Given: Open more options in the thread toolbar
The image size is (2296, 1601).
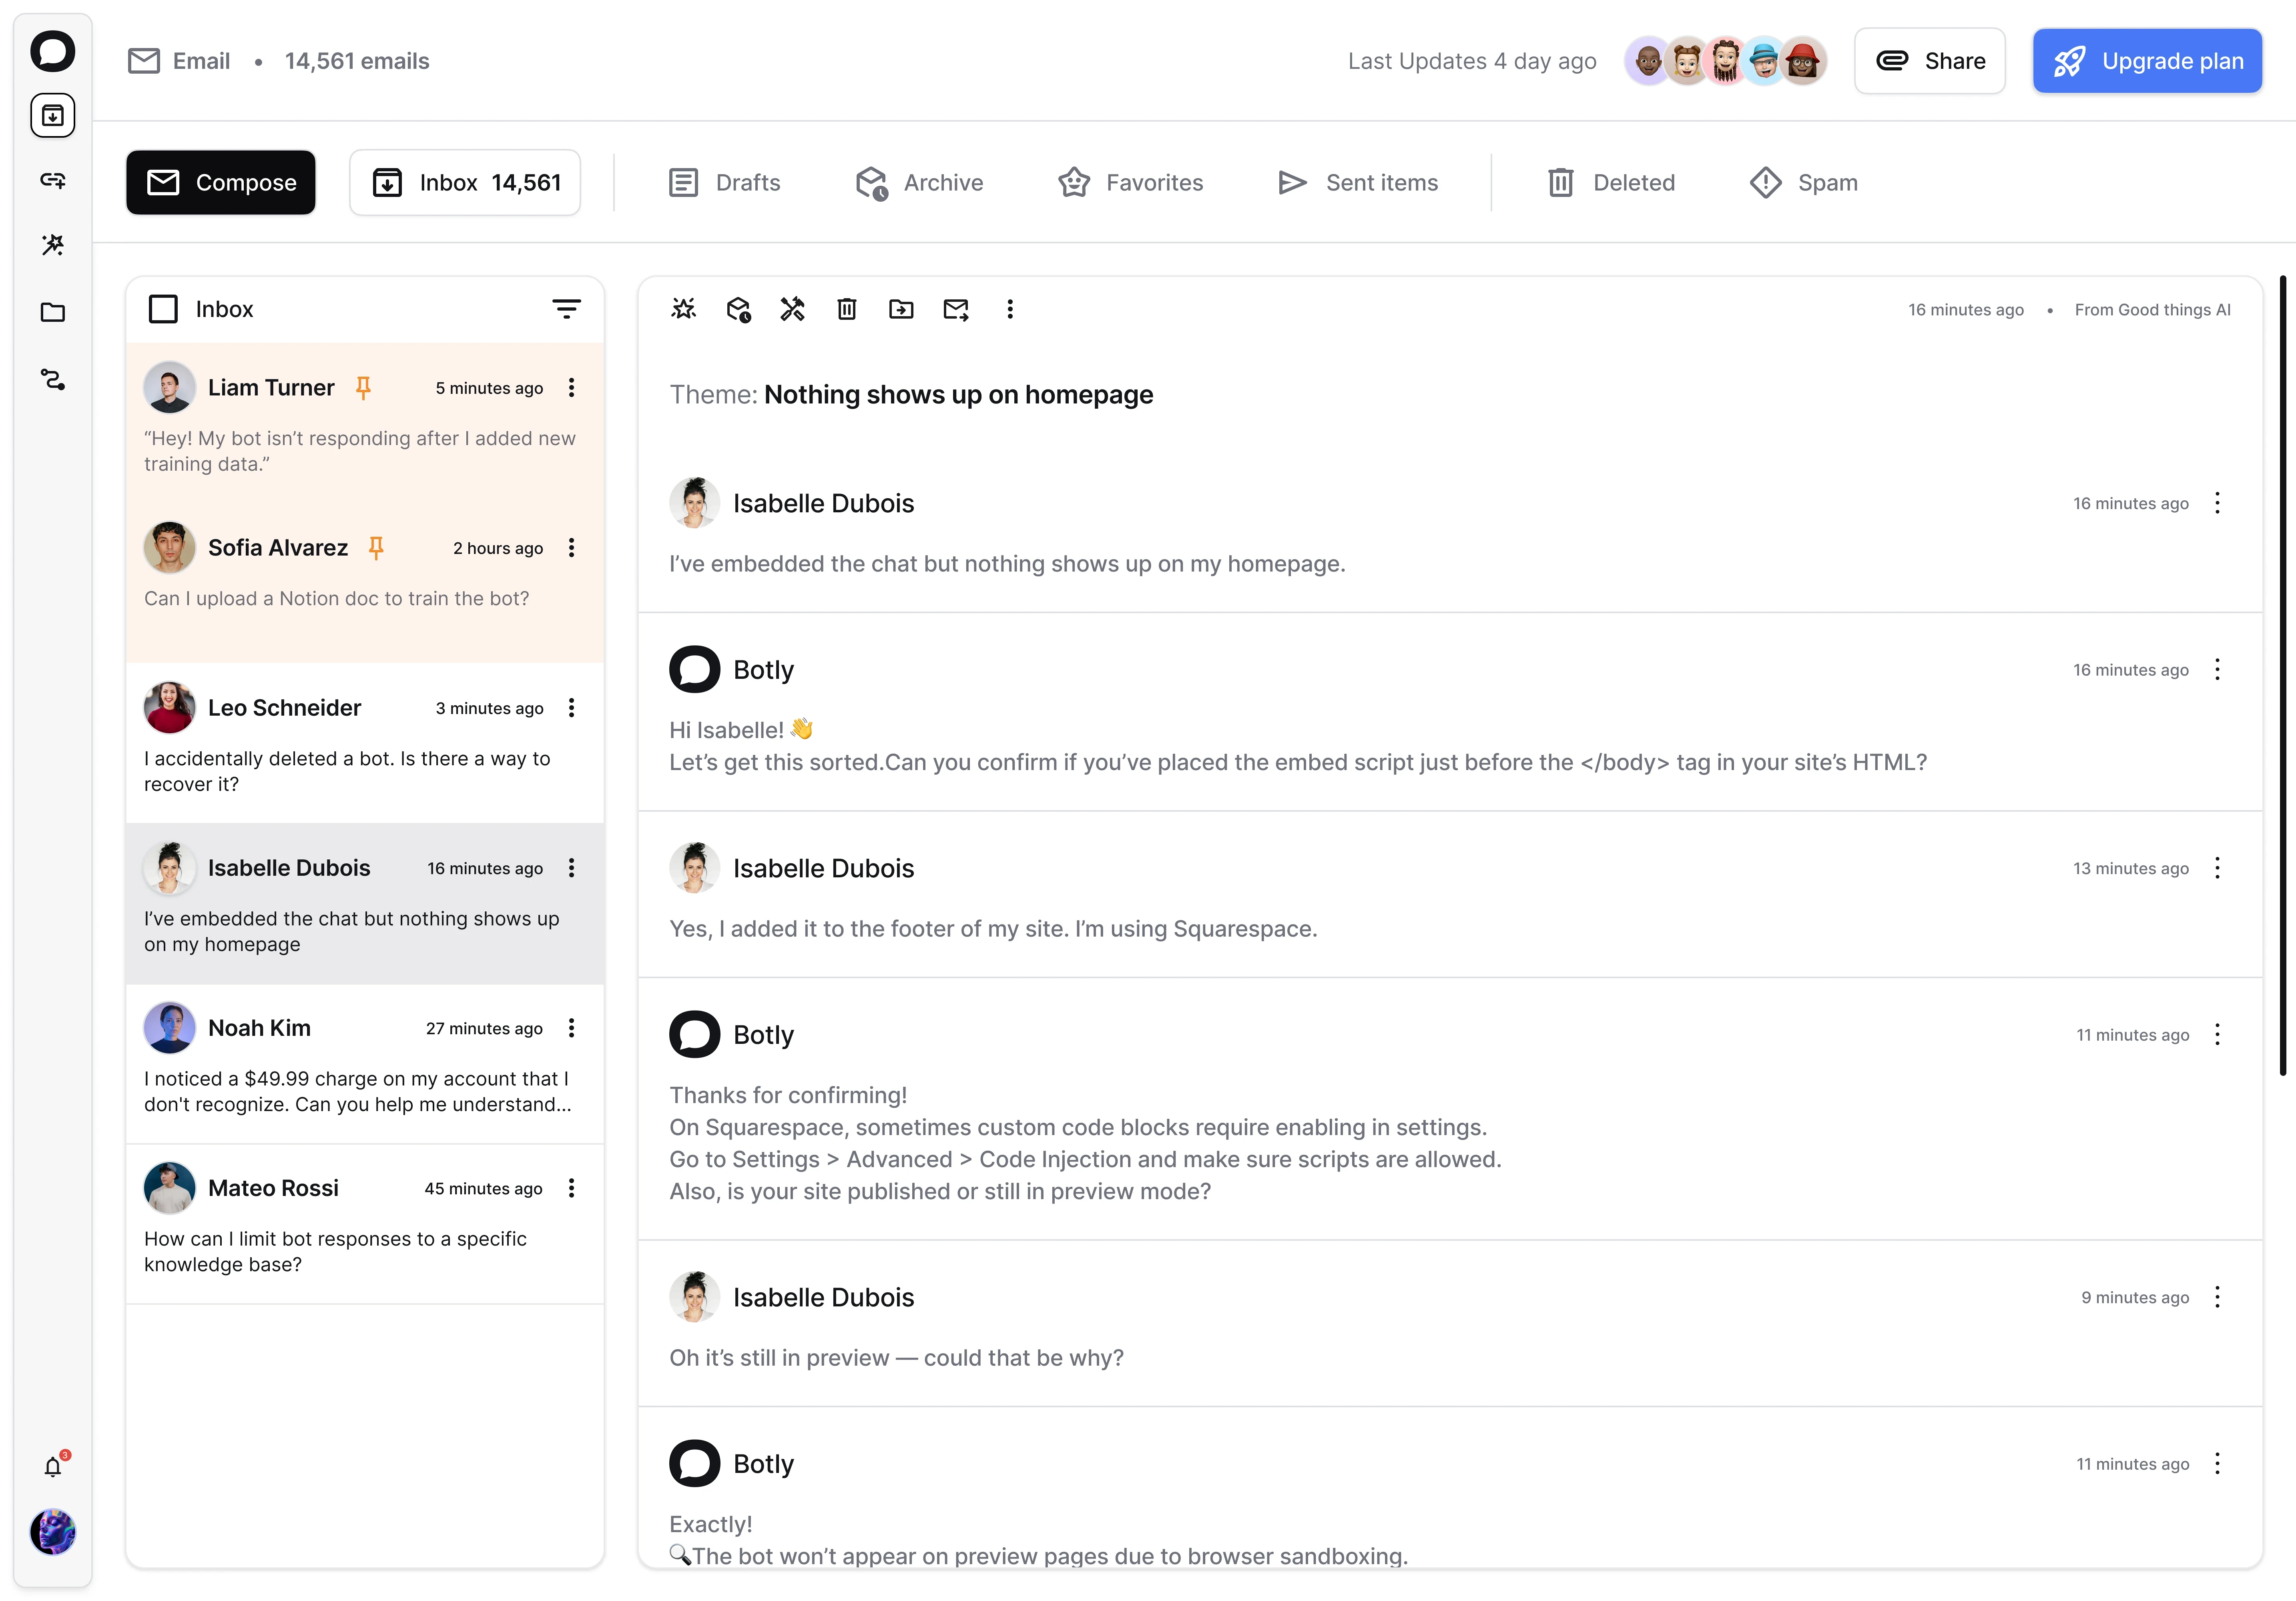Looking at the screenshot, I should (1010, 309).
